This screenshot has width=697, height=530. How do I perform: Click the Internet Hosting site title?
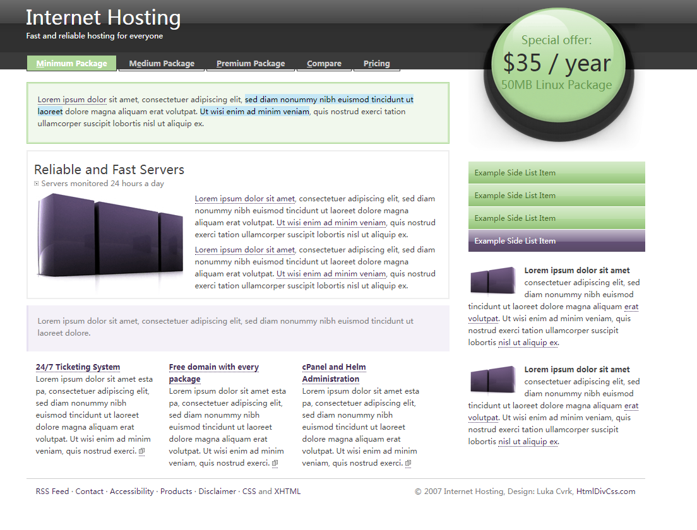click(103, 18)
